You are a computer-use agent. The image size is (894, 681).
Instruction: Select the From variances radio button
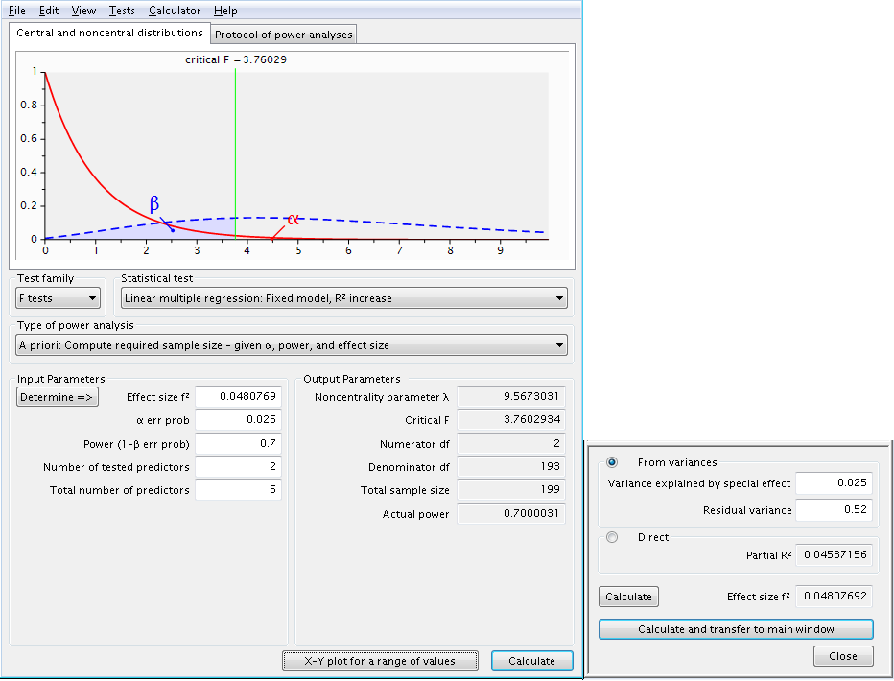point(611,462)
